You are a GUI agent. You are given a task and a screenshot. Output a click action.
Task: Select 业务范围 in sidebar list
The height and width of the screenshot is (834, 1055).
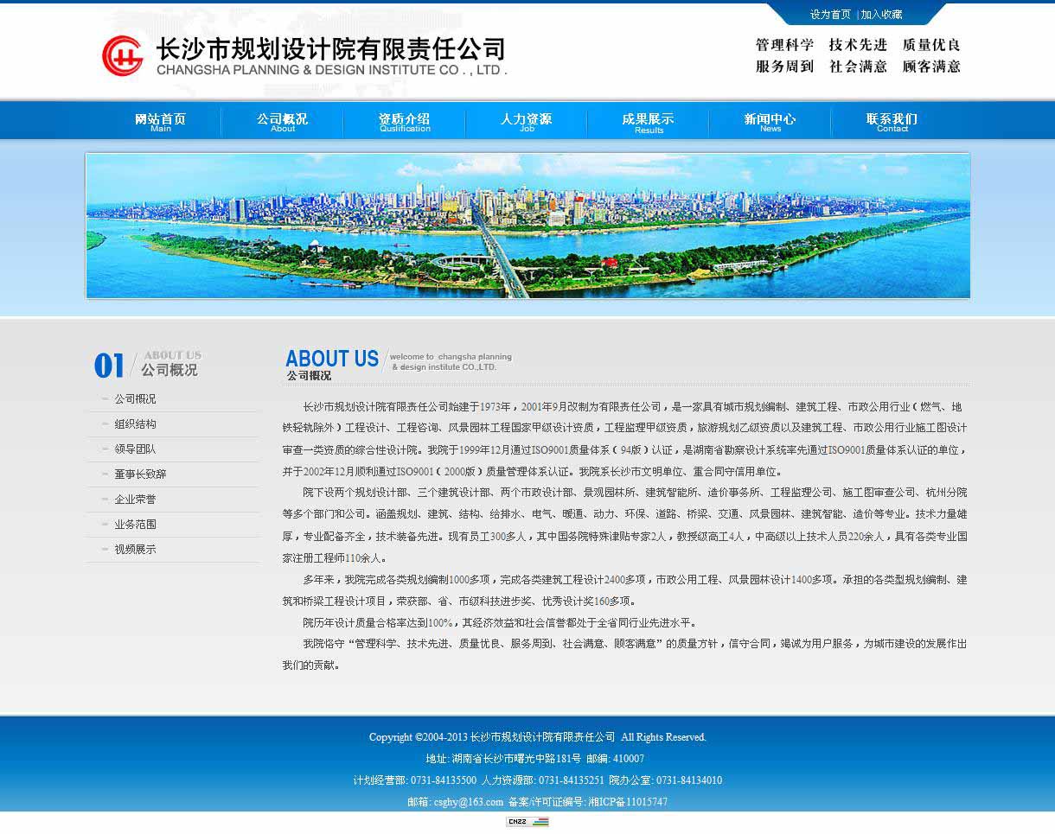pos(135,525)
